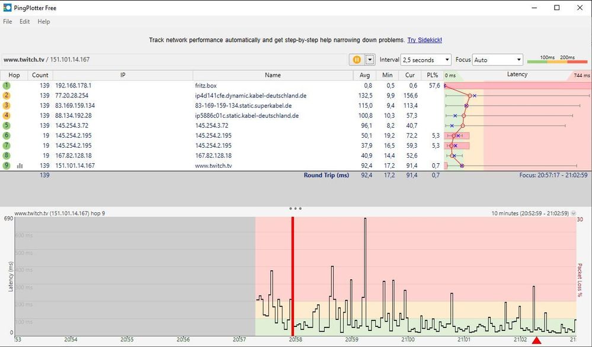Toggle the timeline graph icon on hop 9
This screenshot has height=347, width=592.
[x=20, y=166]
